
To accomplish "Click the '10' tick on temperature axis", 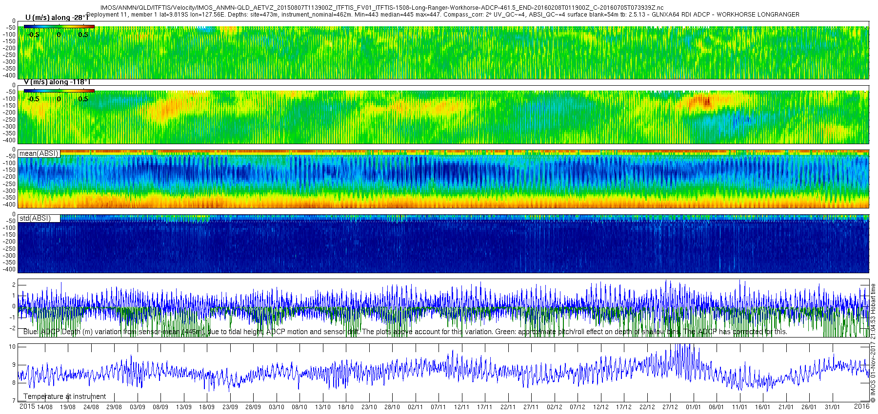I will pyautogui.click(x=13, y=347).
